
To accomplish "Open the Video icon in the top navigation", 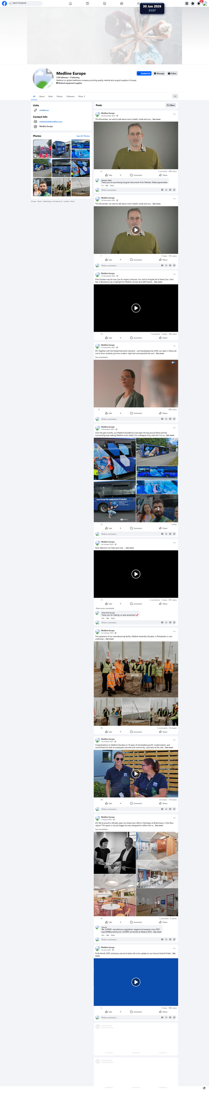I will coord(87,3).
